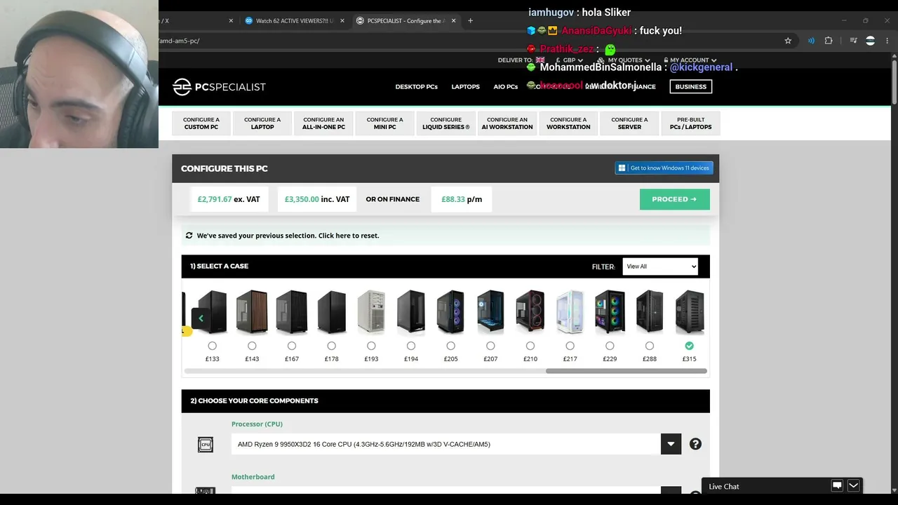
Task: Open the Chrome three-dot menu
Action: click(887, 41)
